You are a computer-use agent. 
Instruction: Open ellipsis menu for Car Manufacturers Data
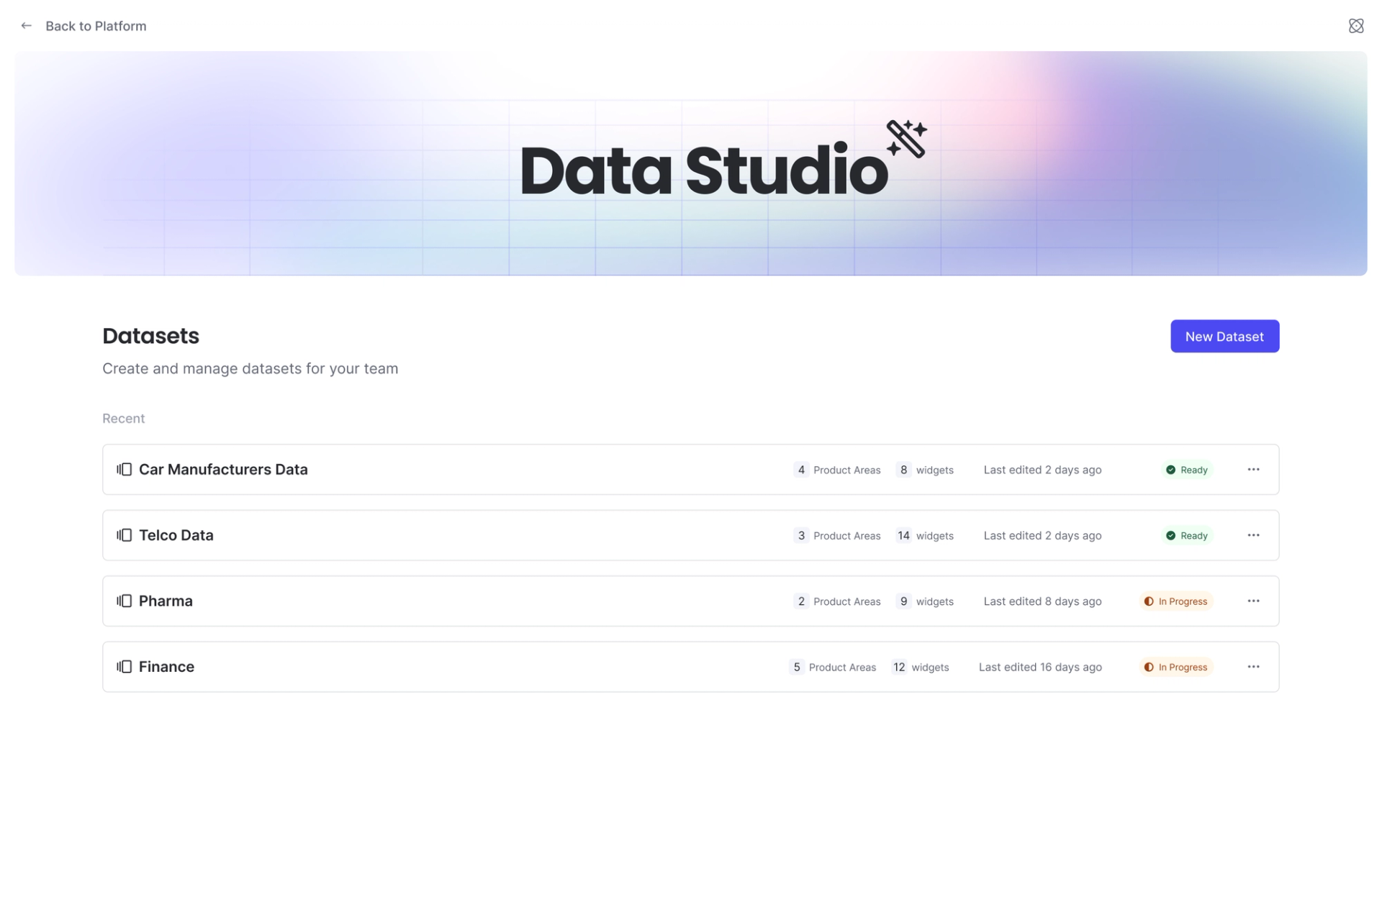[1253, 469]
